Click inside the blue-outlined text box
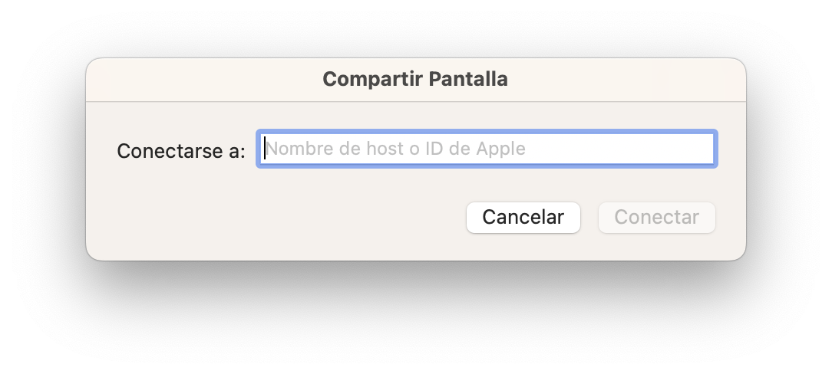 coord(487,149)
